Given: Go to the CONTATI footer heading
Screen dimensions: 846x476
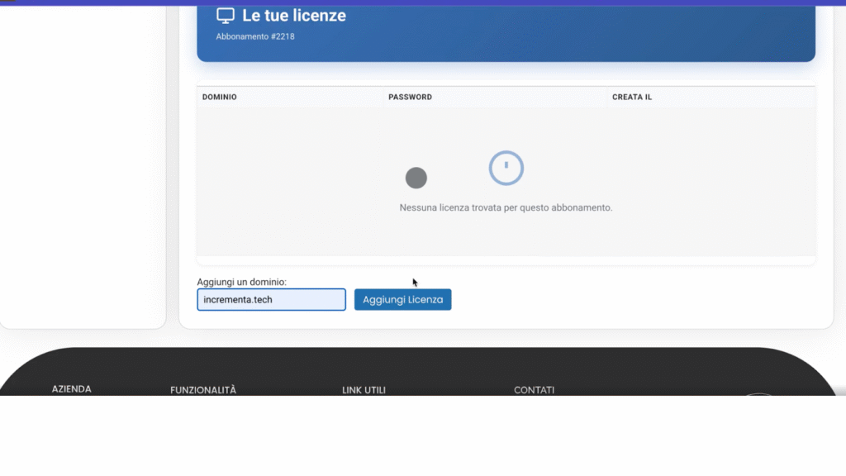Looking at the screenshot, I should [534, 390].
